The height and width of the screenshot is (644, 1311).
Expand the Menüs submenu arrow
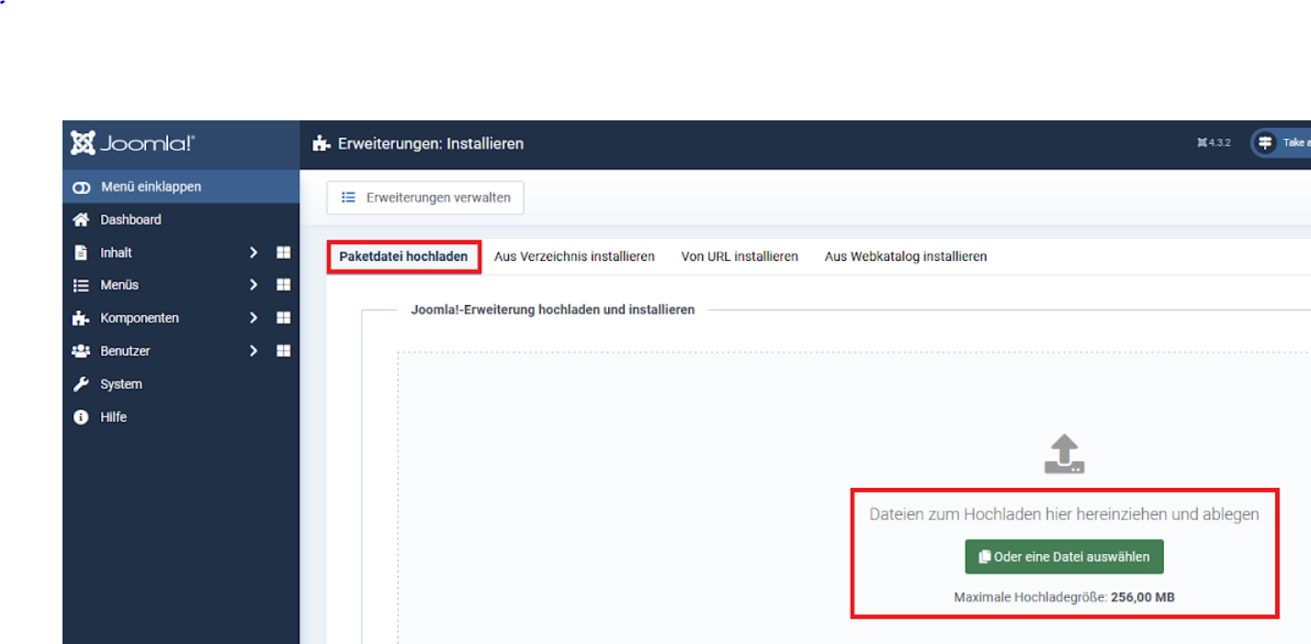pos(254,285)
